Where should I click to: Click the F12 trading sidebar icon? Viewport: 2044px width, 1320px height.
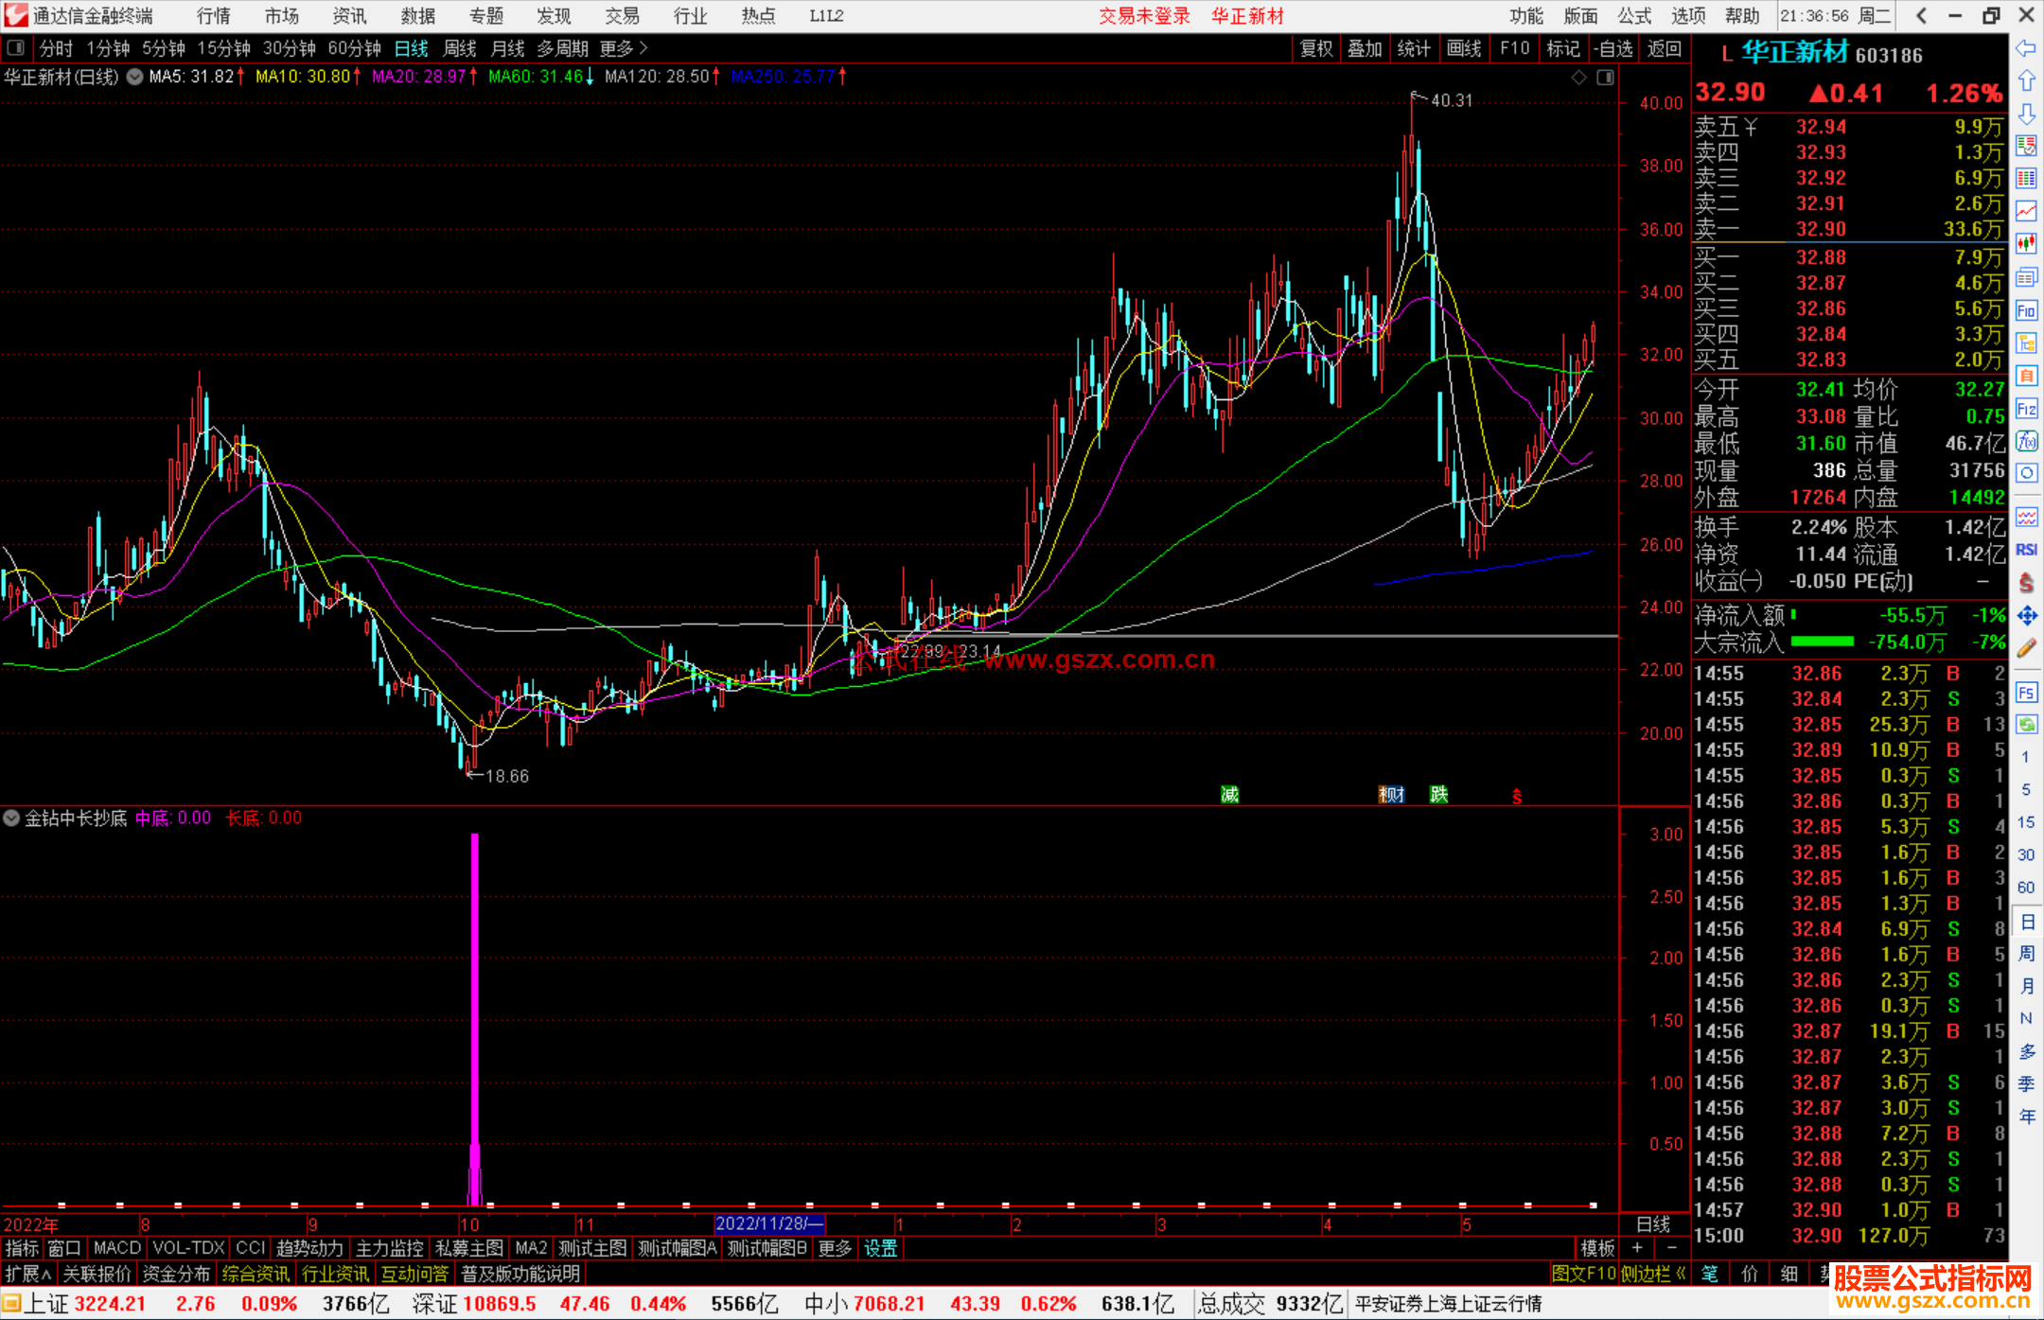click(2026, 409)
